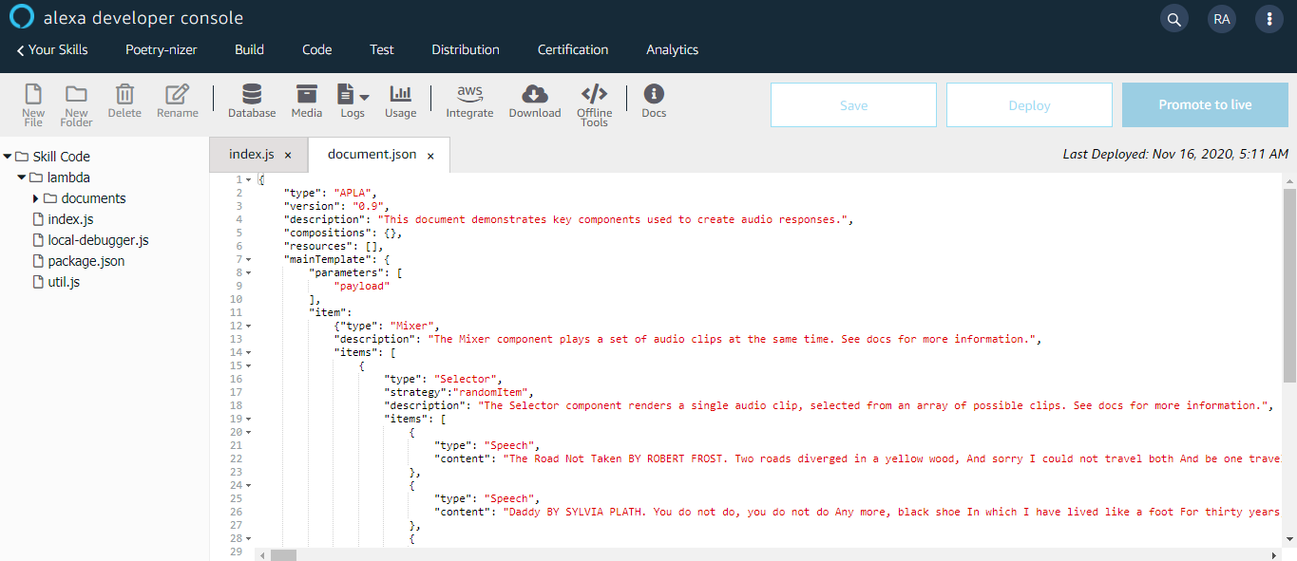
Task: Click the Delete trash icon
Action: pos(124,101)
